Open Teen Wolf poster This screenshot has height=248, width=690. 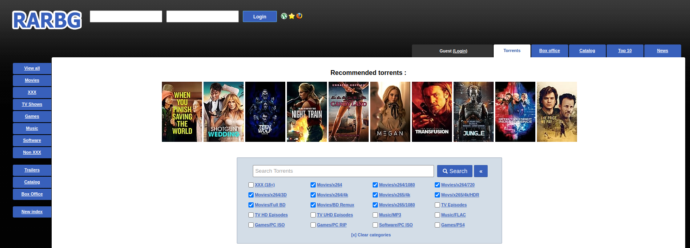tap(265, 112)
